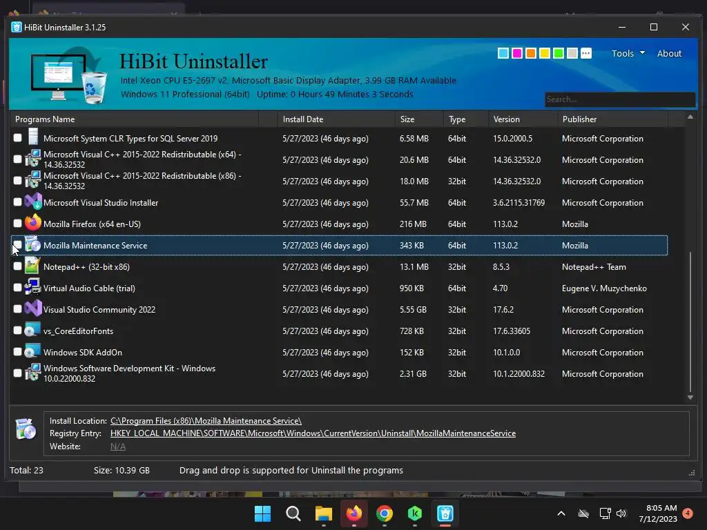707x530 pixels.
Task: Sort by Publisher column header
Action: [x=612, y=119]
